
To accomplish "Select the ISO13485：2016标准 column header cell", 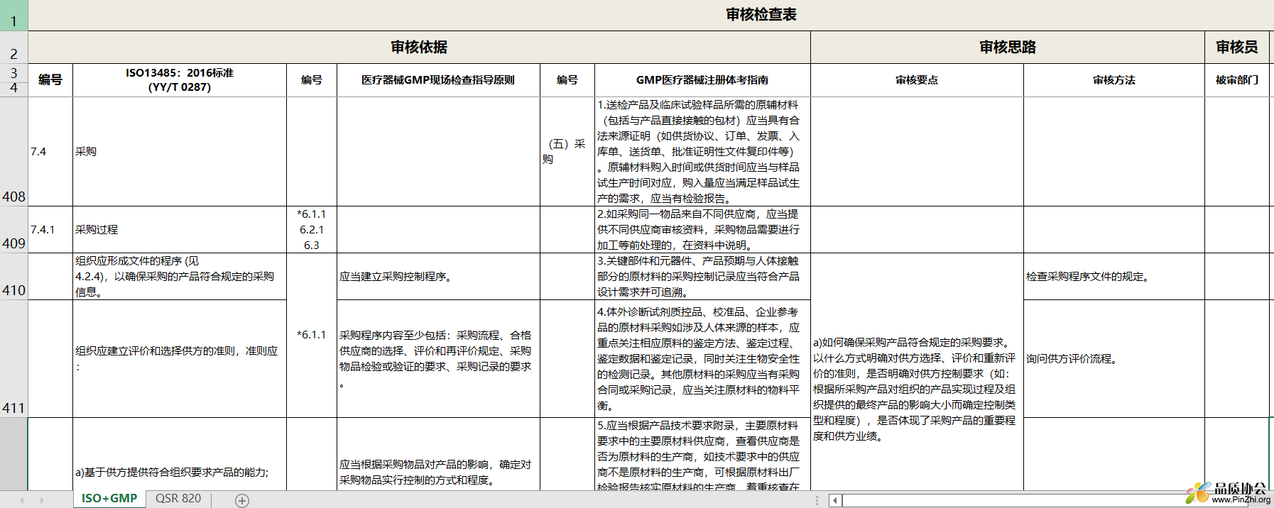I will 180,80.
